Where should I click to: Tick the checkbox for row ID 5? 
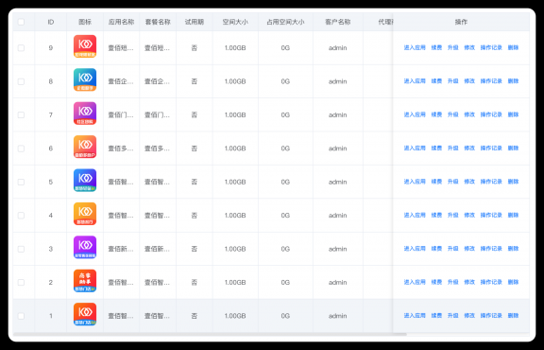pyautogui.click(x=21, y=183)
